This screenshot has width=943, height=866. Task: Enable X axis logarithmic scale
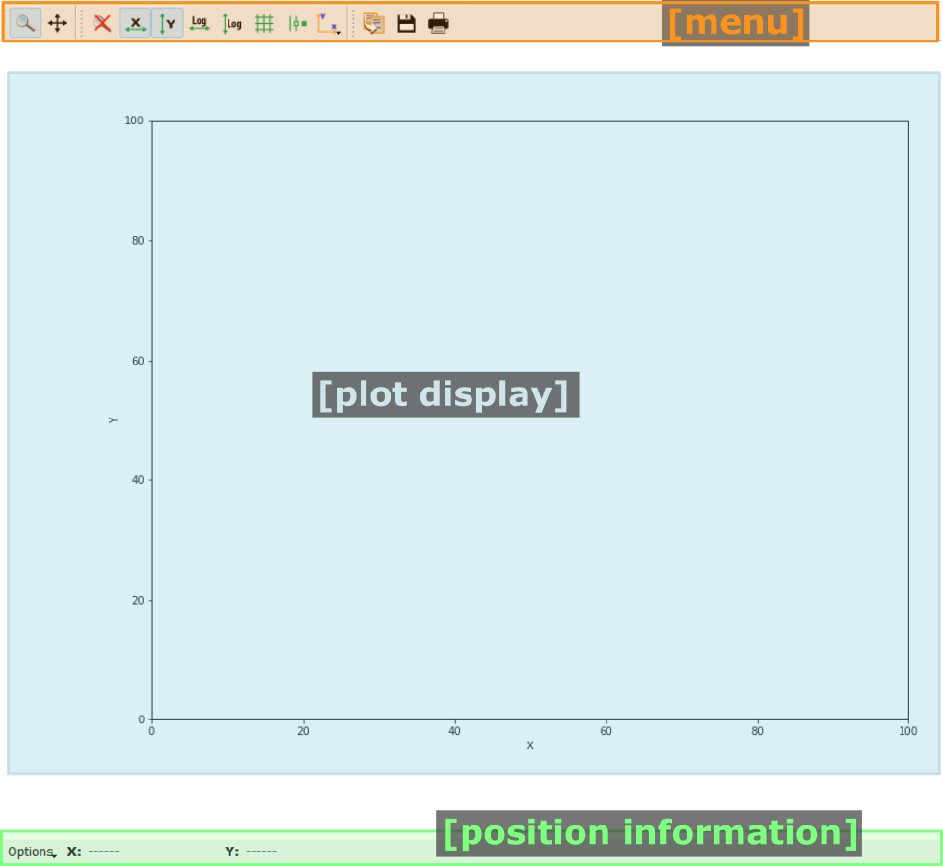tap(200, 23)
